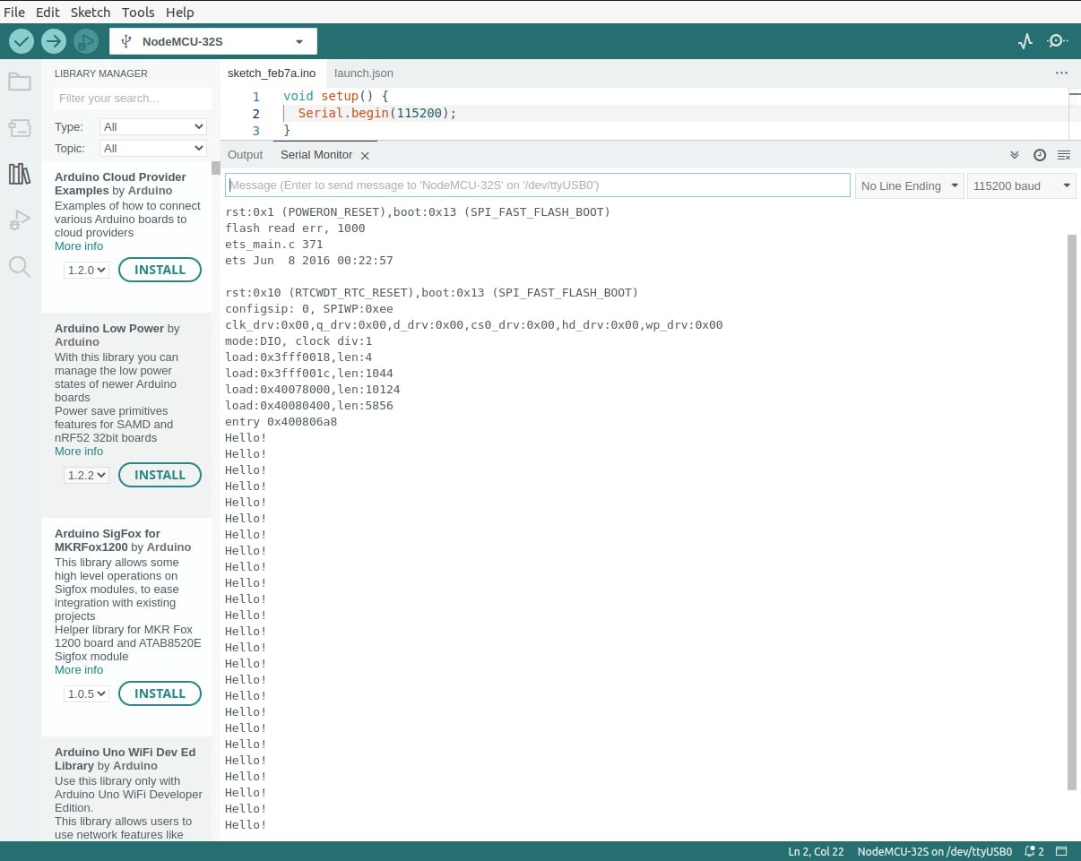The image size is (1081, 861).
Task: Switch to the launch.json tab
Action: click(x=363, y=73)
